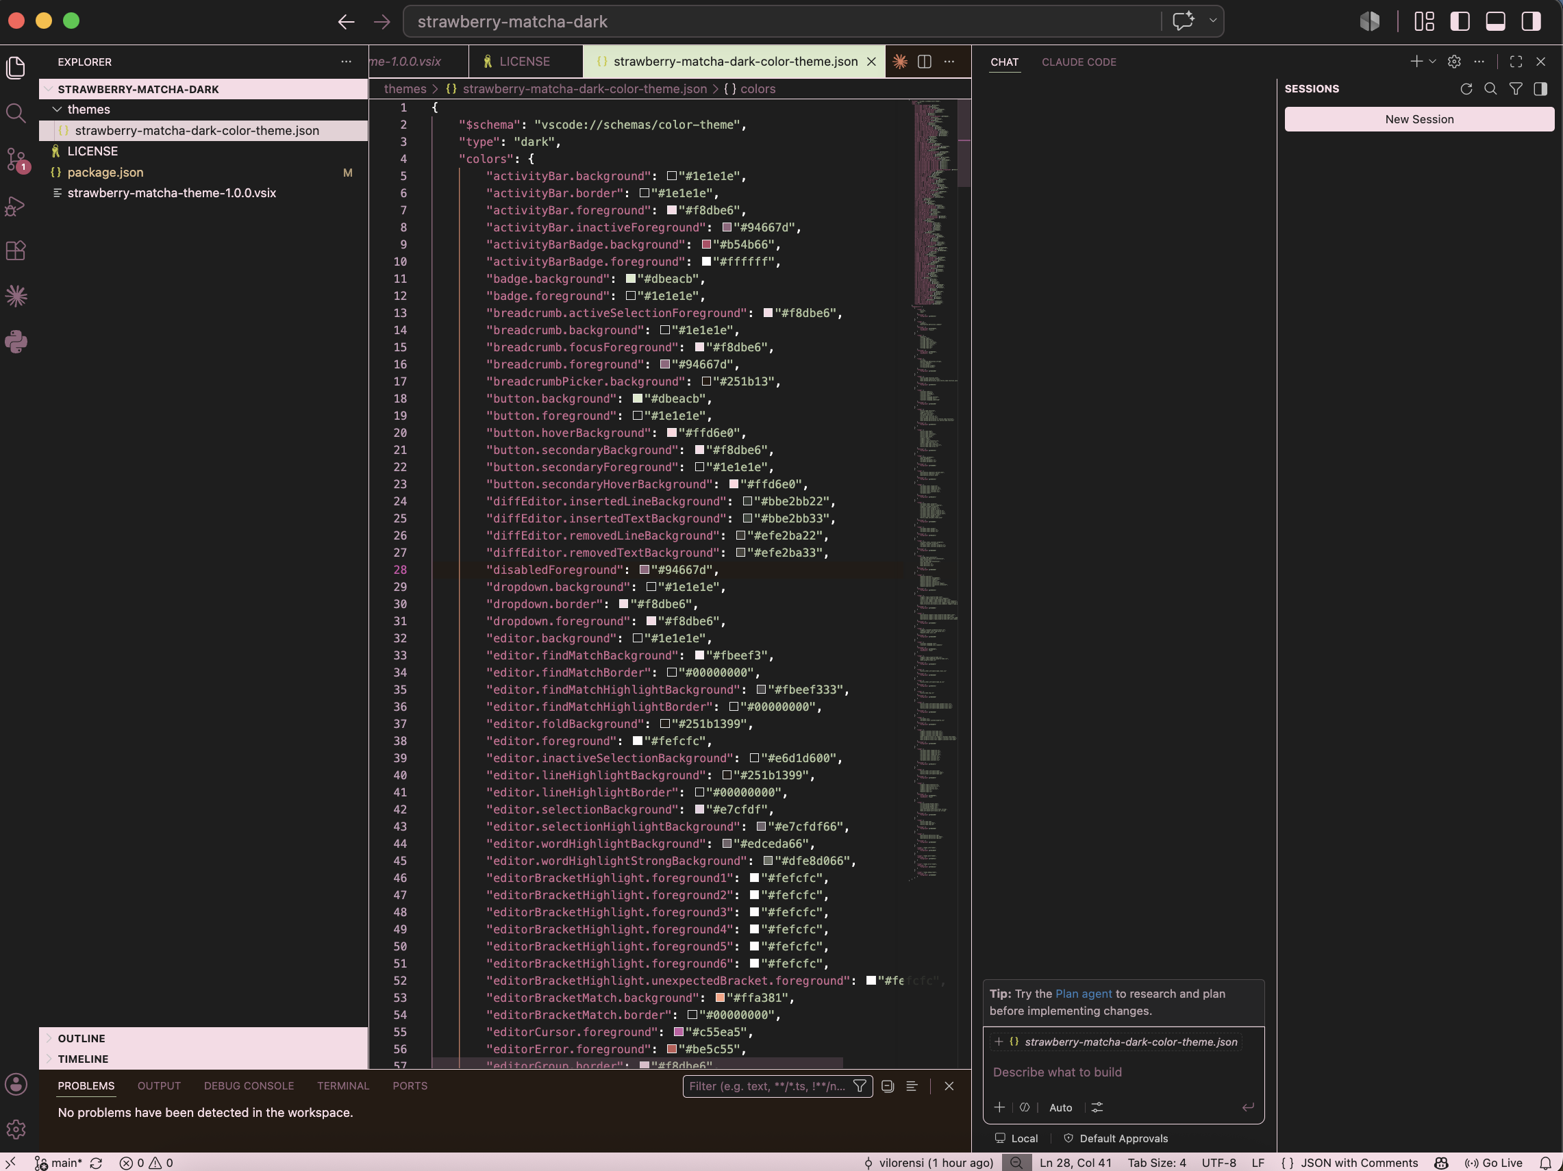1563x1171 pixels.
Task: Toggle the Secondary Side Bar visibility
Action: coord(1531,21)
